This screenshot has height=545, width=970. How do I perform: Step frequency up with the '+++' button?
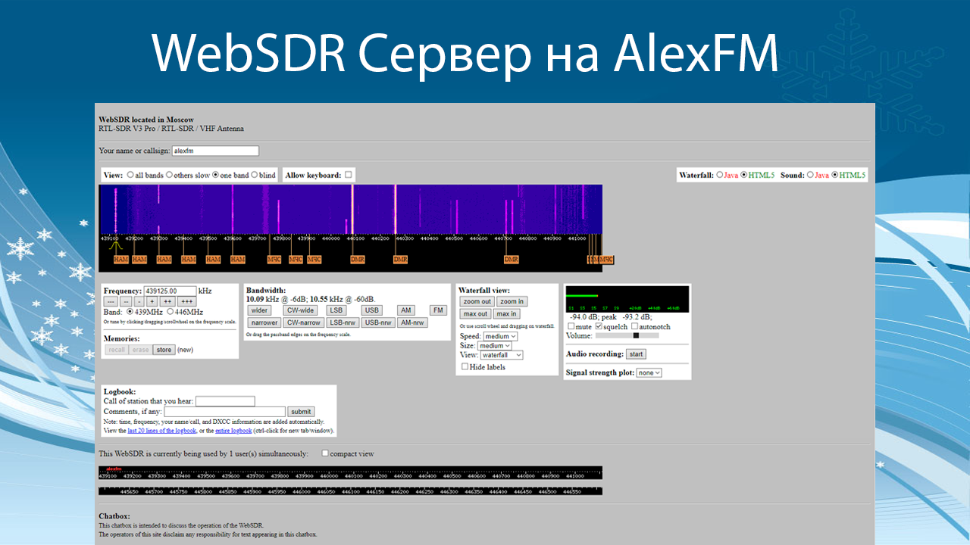tap(186, 301)
